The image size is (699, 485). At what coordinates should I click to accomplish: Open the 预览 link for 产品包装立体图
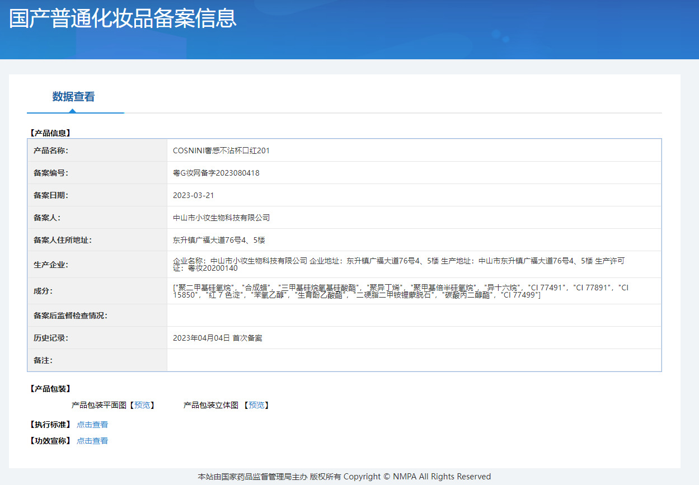(256, 405)
